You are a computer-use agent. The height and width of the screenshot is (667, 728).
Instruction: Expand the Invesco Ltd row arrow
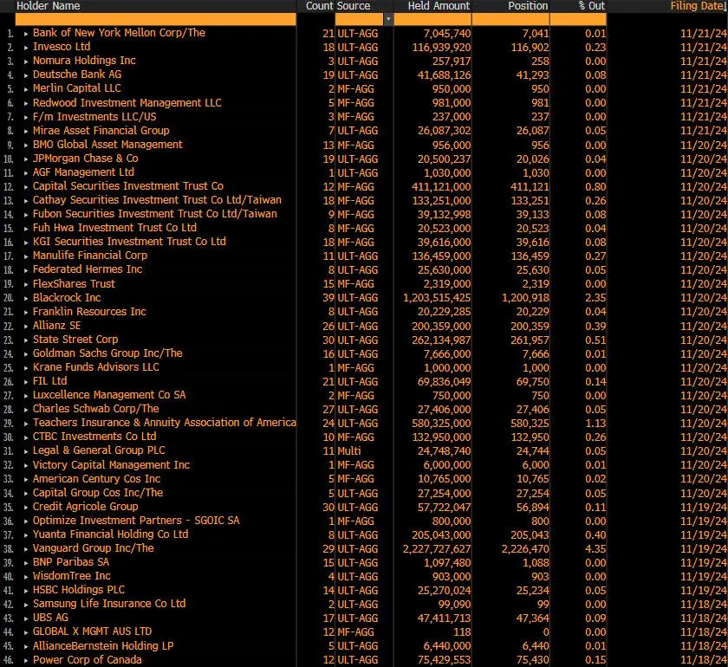coord(24,47)
